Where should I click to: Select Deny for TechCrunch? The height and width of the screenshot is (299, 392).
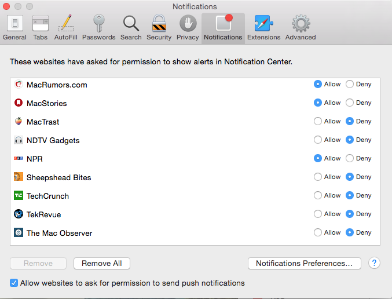click(350, 195)
